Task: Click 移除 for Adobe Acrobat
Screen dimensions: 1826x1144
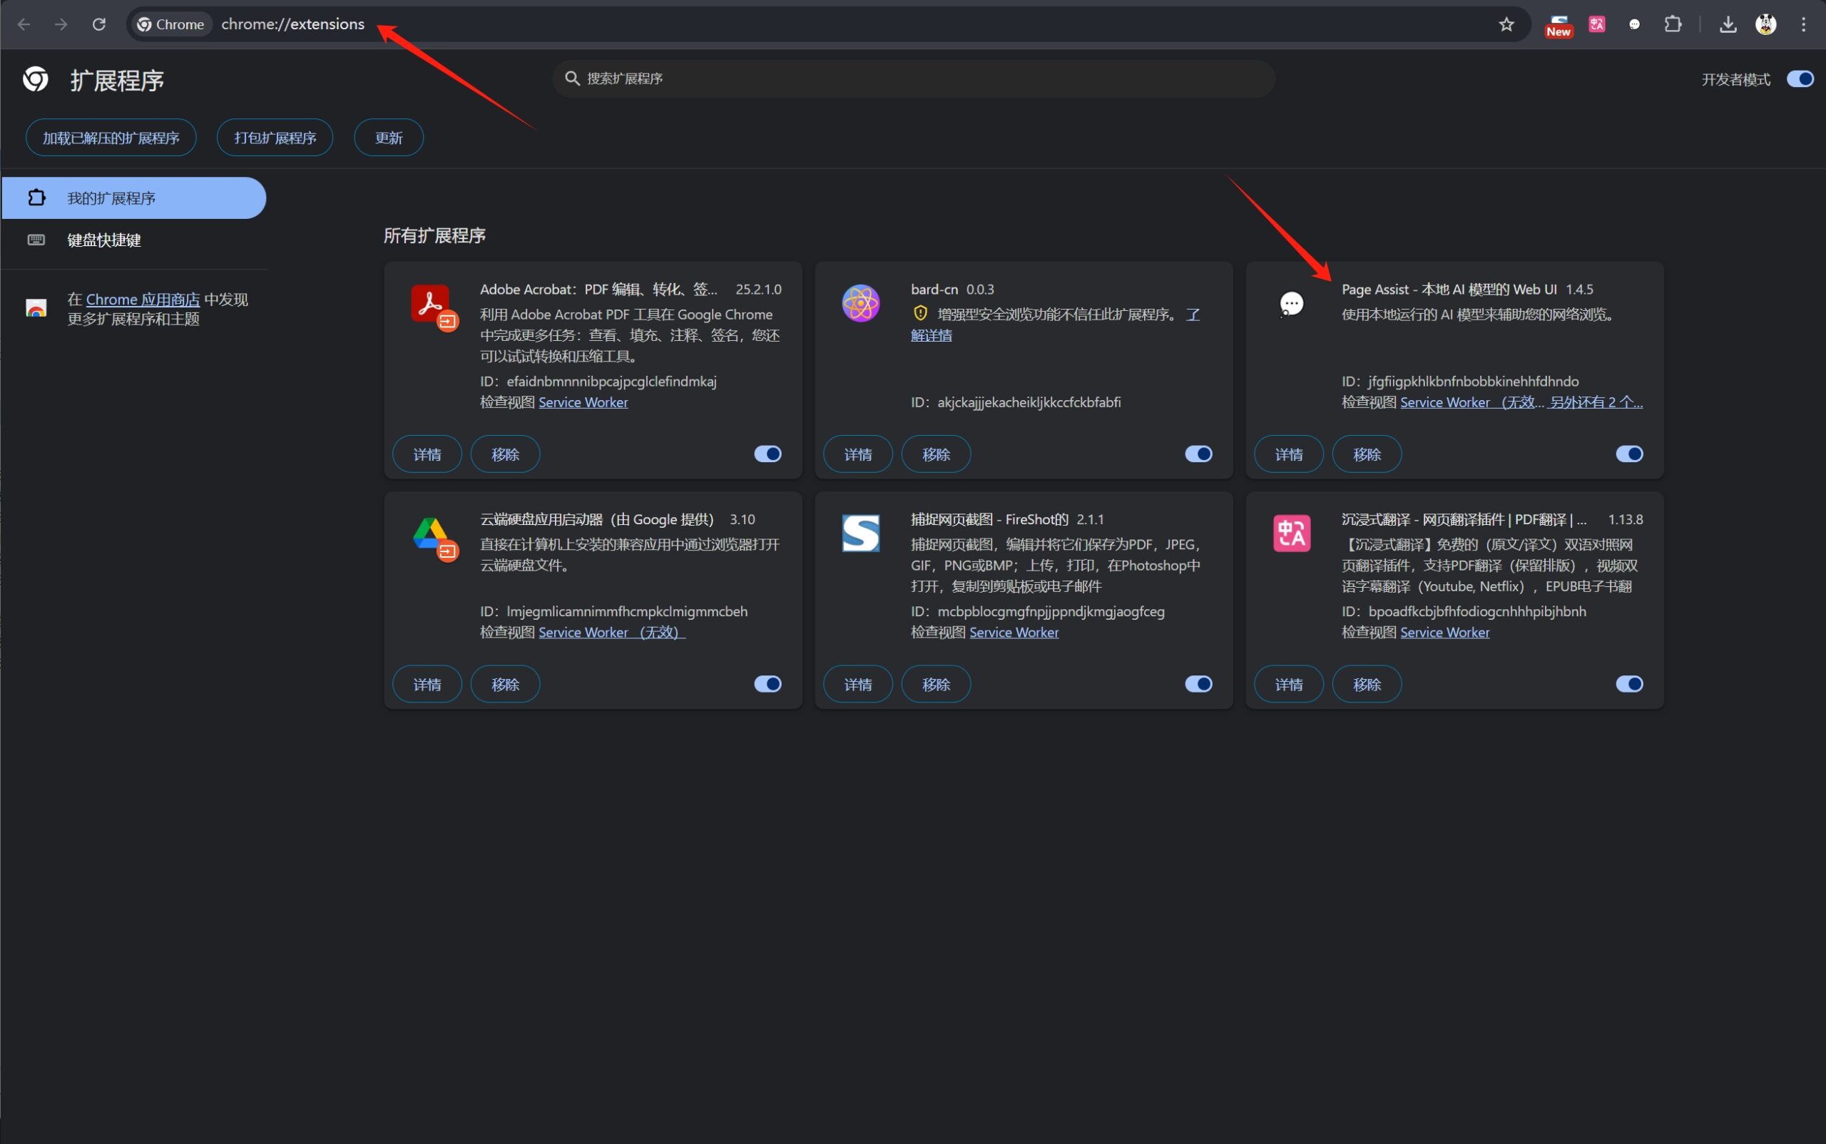Action: pyautogui.click(x=505, y=454)
